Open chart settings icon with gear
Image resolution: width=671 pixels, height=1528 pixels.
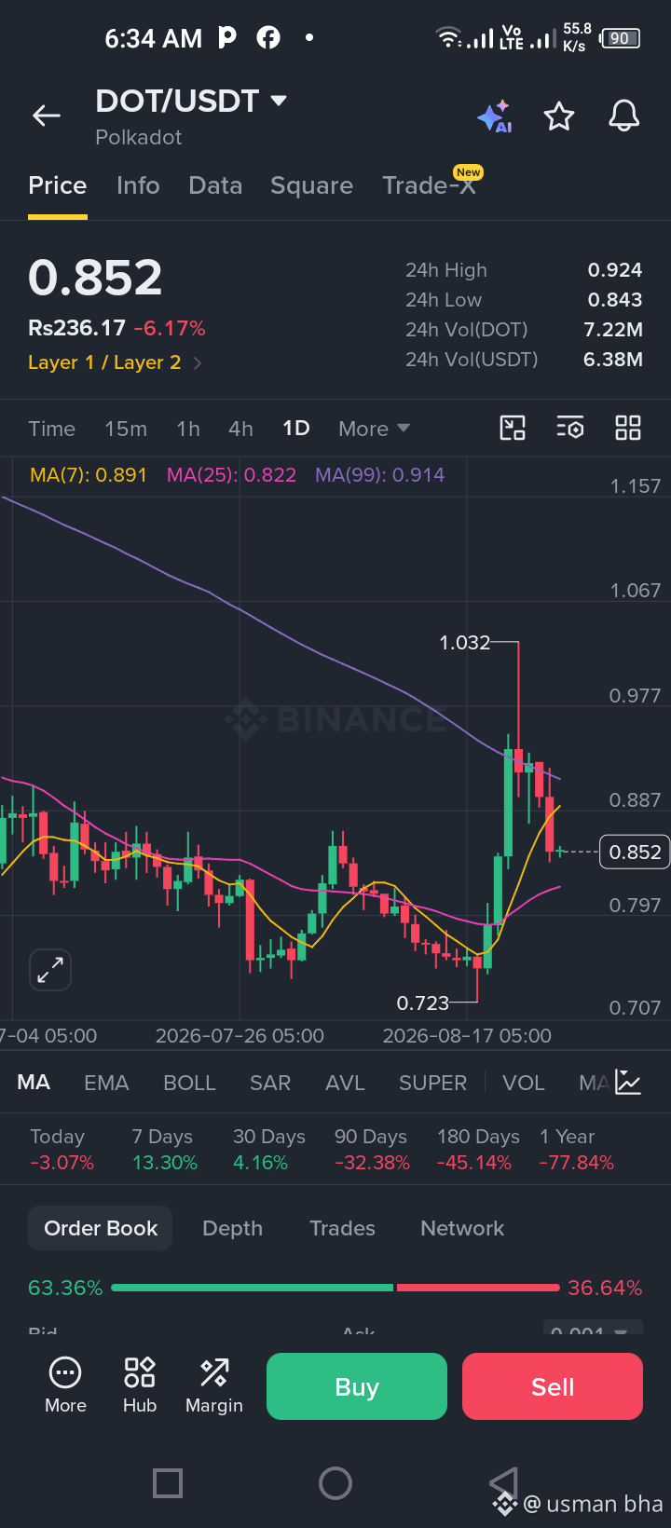coord(570,428)
